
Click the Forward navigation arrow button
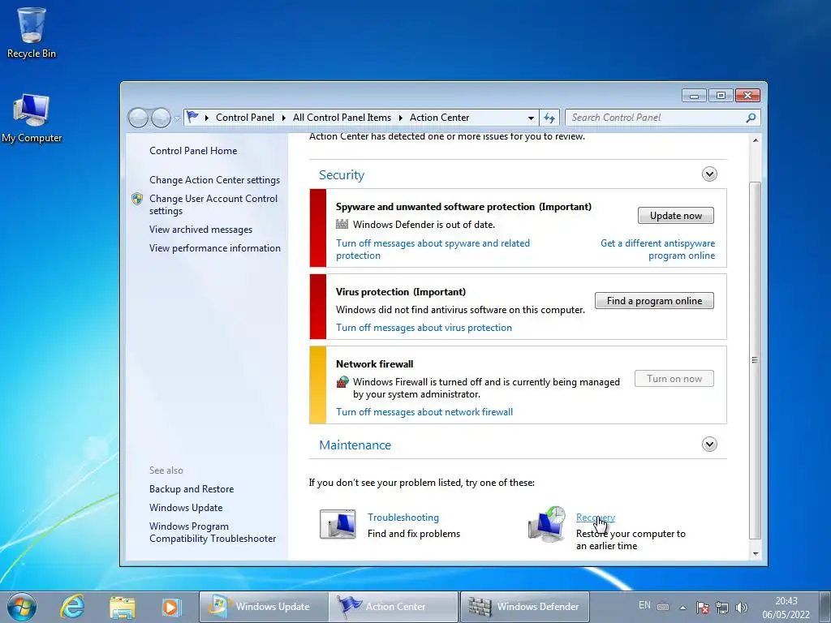point(161,118)
